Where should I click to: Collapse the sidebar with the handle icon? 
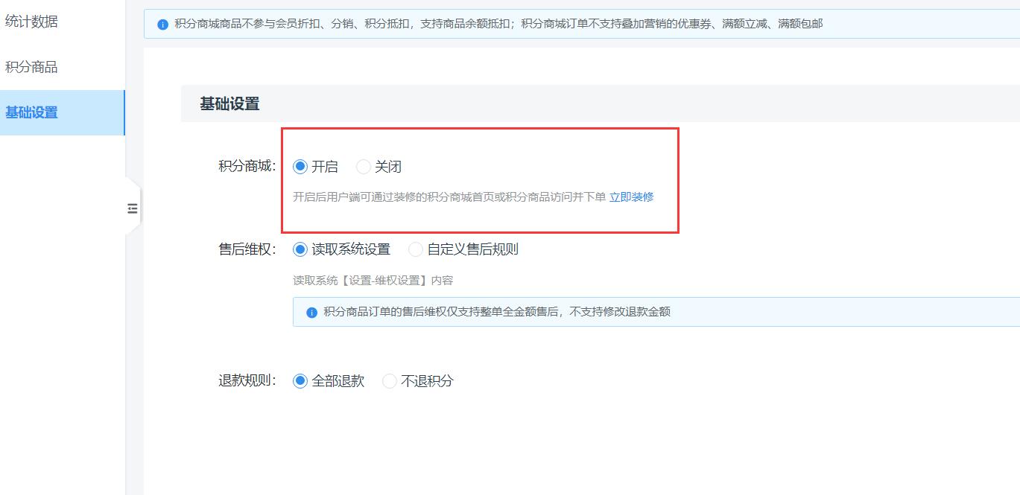(x=133, y=208)
